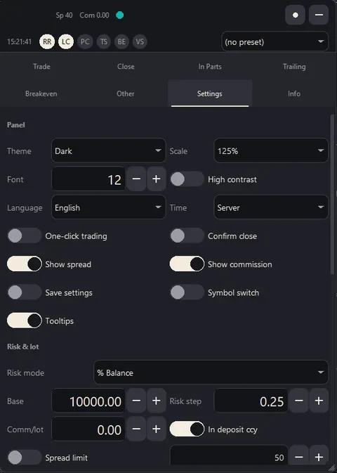Image resolution: width=337 pixels, height=473 pixels.
Task: Toggle the RR indicator badge
Action: click(x=47, y=41)
